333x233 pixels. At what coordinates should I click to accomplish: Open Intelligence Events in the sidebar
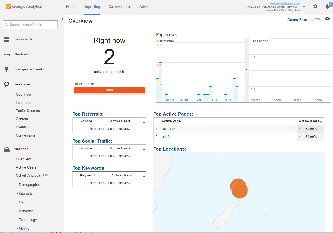click(29, 69)
